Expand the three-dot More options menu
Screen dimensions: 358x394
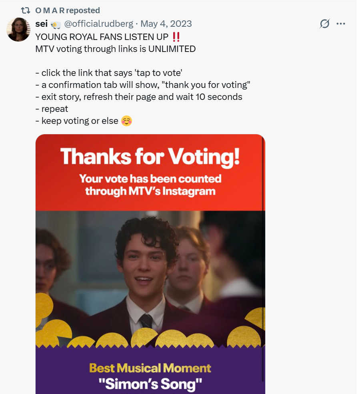click(341, 24)
